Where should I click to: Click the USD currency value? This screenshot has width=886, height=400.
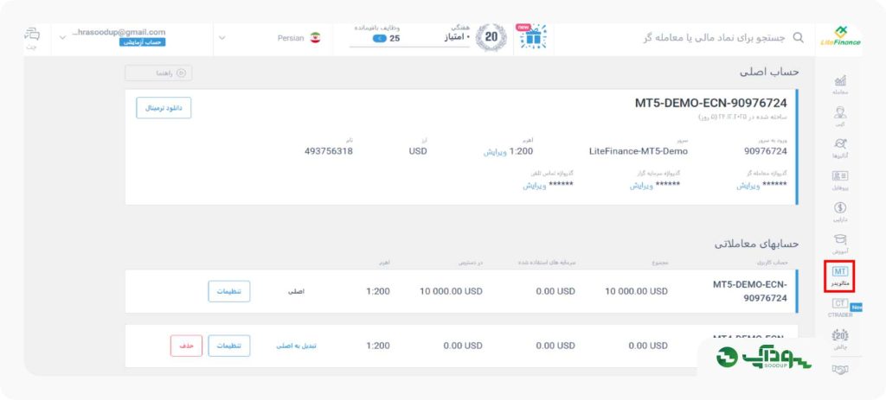[x=418, y=151]
